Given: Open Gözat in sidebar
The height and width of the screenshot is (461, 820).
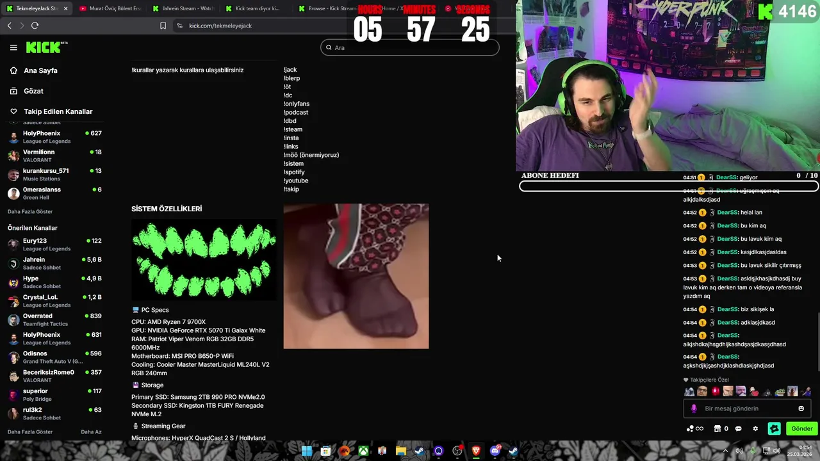Looking at the screenshot, I should click(27, 91).
